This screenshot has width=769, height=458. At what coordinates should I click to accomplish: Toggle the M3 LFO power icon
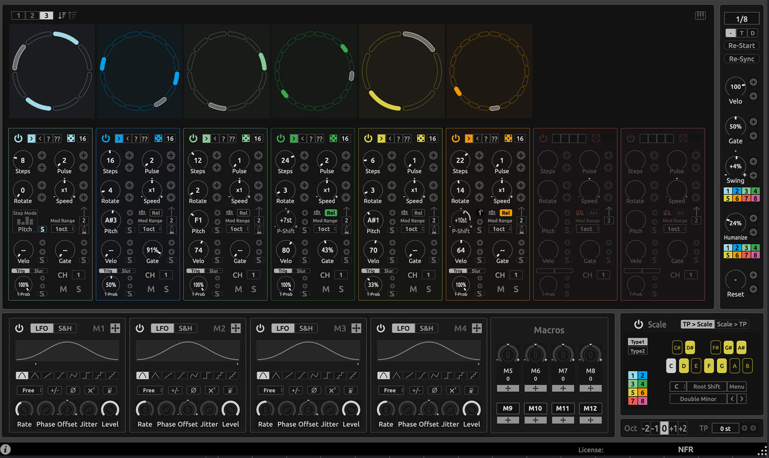pos(260,328)
